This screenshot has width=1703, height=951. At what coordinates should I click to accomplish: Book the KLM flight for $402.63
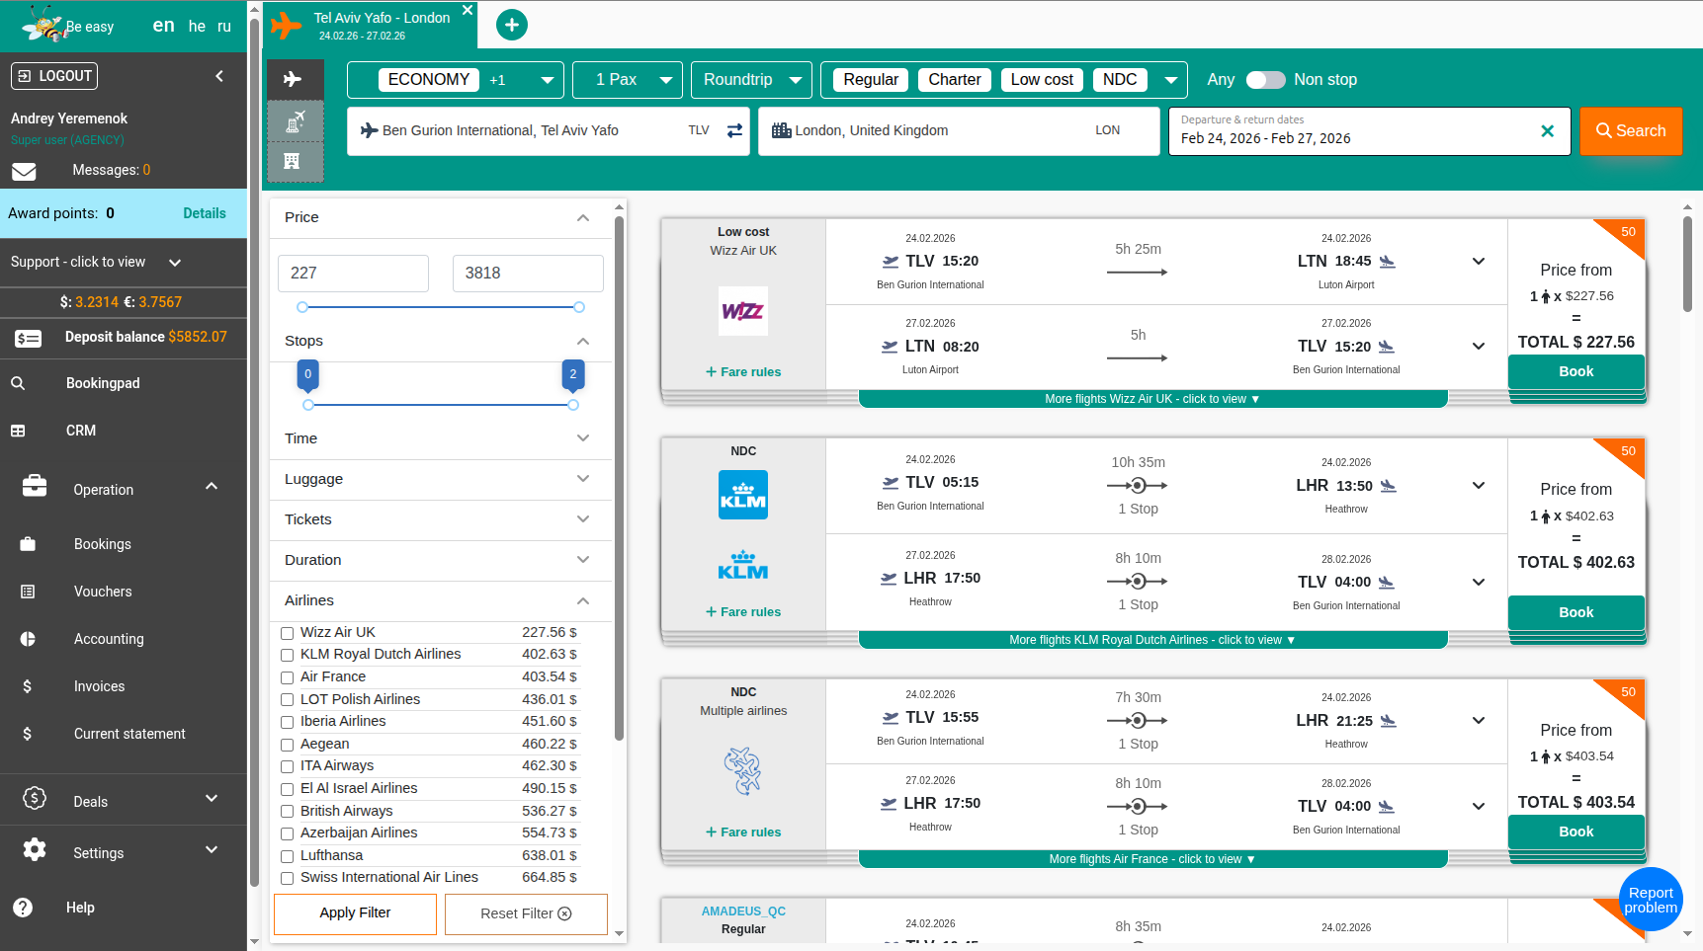point(1575,612)
